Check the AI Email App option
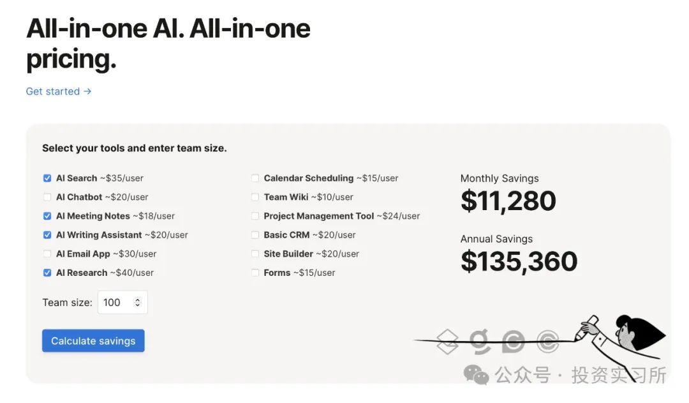689x403 pixels. 47,254
